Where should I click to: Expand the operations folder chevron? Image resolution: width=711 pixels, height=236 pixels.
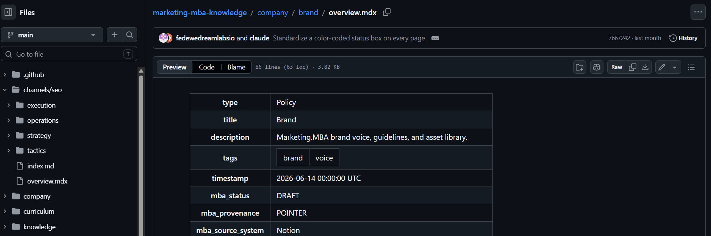[9, 120]
